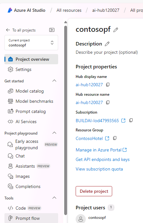
Task: Open ai-hub120027 Hub display name link
Action: tap(89, 85)
